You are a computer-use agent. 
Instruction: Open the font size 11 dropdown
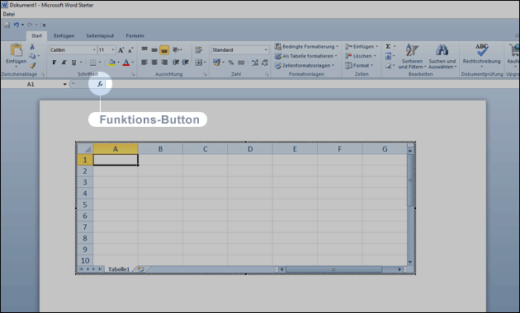pyautogui.click(x=113, y=50)
